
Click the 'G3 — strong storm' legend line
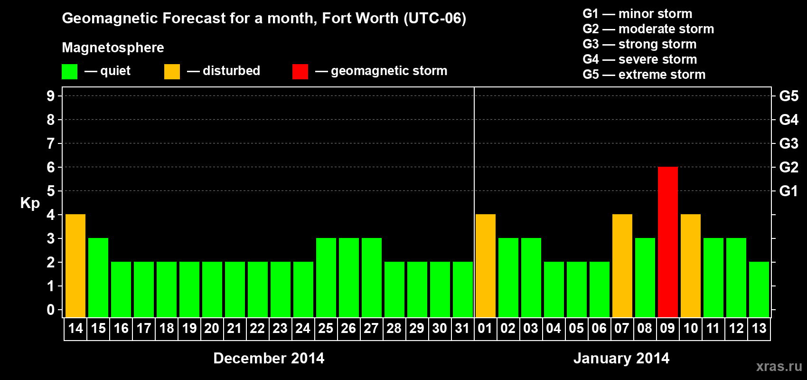point(639,44)
